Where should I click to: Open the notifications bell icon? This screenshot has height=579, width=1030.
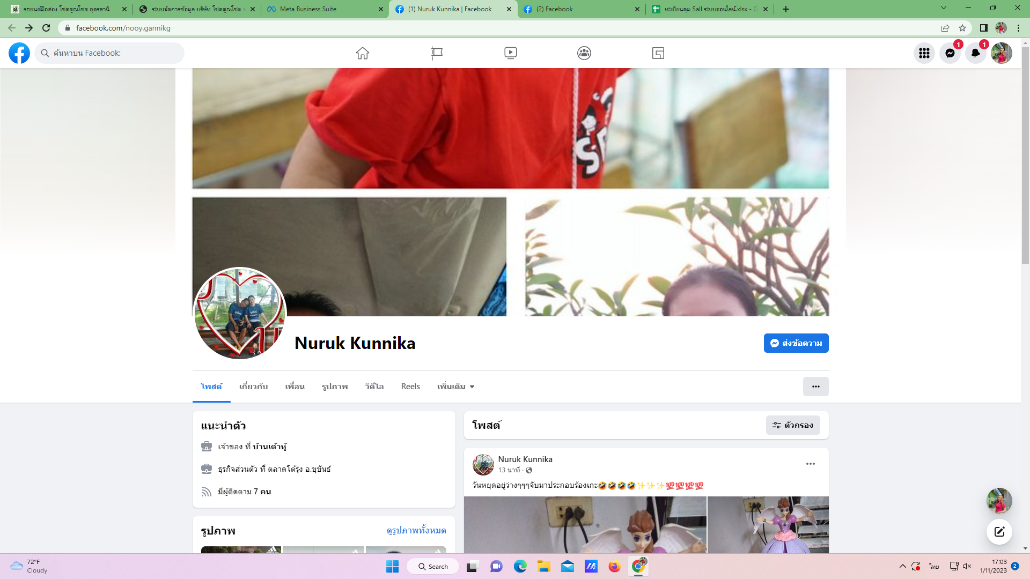coord(975,53)
